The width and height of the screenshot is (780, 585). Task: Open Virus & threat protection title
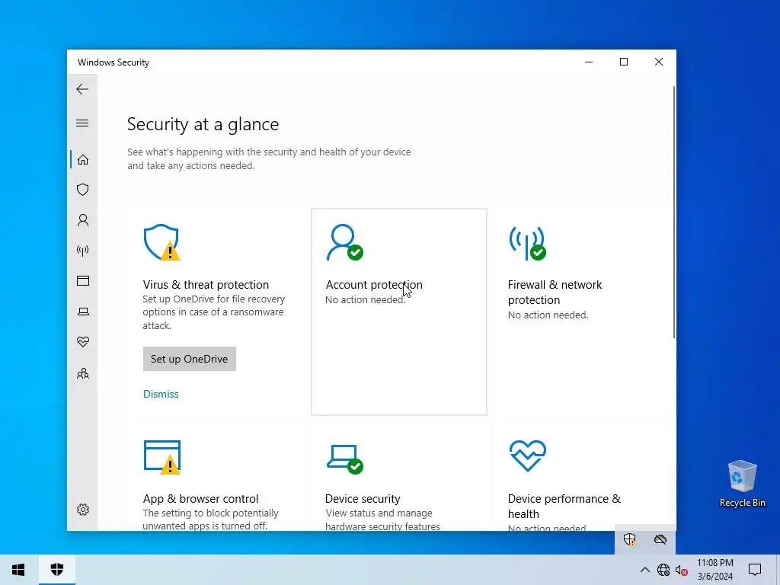coord(206,285)
